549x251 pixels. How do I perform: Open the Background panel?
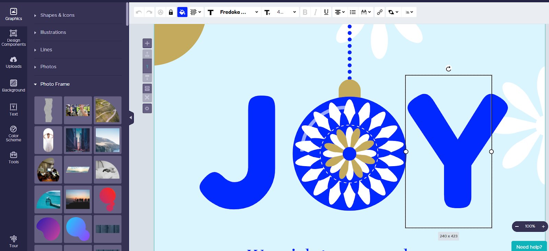click(x=13, y=86)
